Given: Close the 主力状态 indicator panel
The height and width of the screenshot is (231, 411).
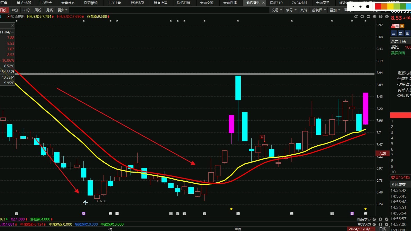Looking at the screenshot, I should pyautogui.click(x=387, y=224).
